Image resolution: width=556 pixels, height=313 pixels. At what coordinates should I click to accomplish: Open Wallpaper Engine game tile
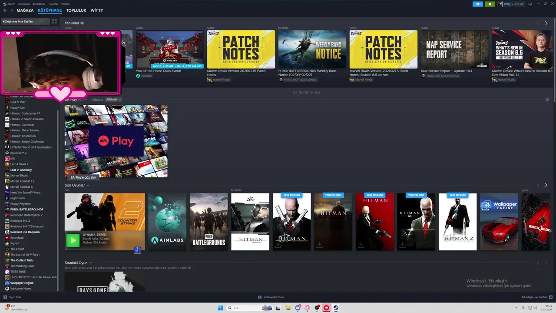[499, 222]
